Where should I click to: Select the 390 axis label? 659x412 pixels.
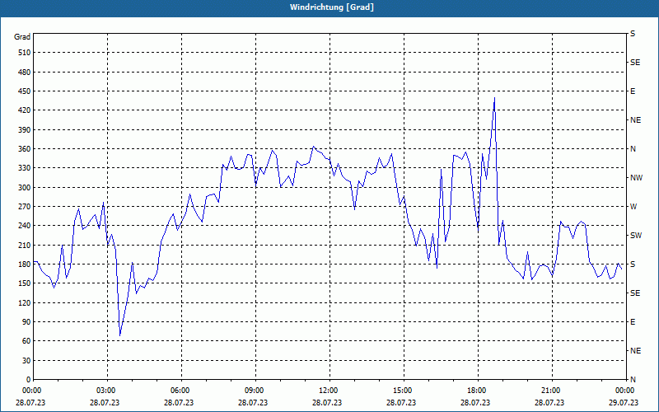tap(25, 130)
